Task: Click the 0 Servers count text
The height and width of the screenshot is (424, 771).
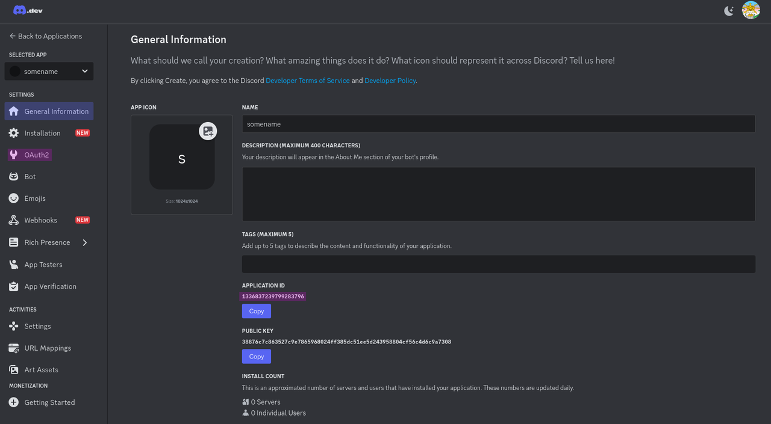Action: point(266,402)
